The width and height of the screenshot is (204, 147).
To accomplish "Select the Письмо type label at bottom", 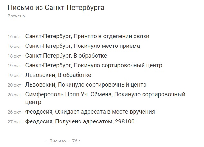I will pyautogui.click(x=58, y=141).
